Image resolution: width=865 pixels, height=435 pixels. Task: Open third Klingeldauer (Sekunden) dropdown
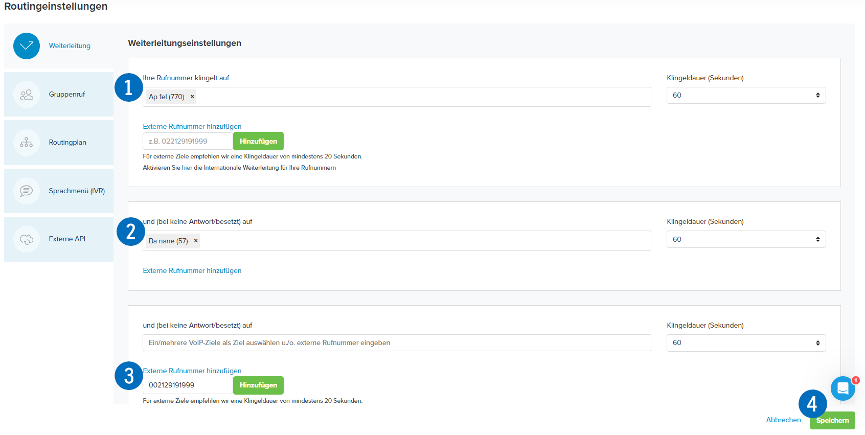coord(746,343)
